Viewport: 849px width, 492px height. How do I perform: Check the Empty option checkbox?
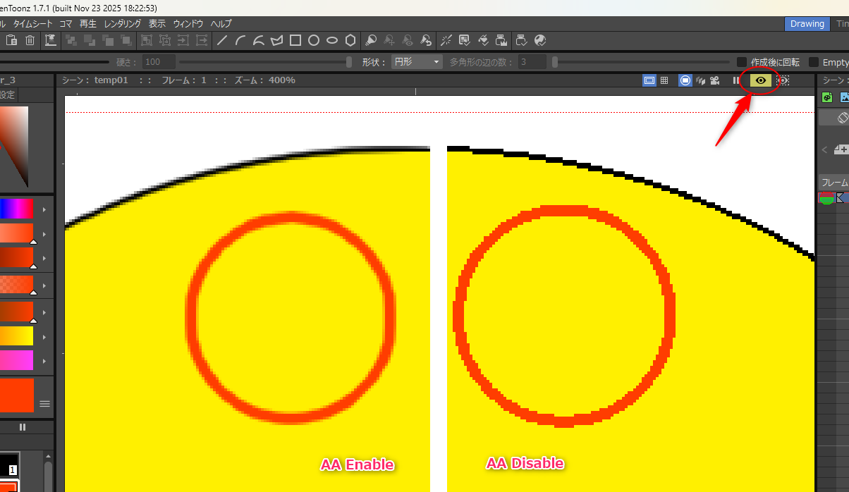[814, 62]
